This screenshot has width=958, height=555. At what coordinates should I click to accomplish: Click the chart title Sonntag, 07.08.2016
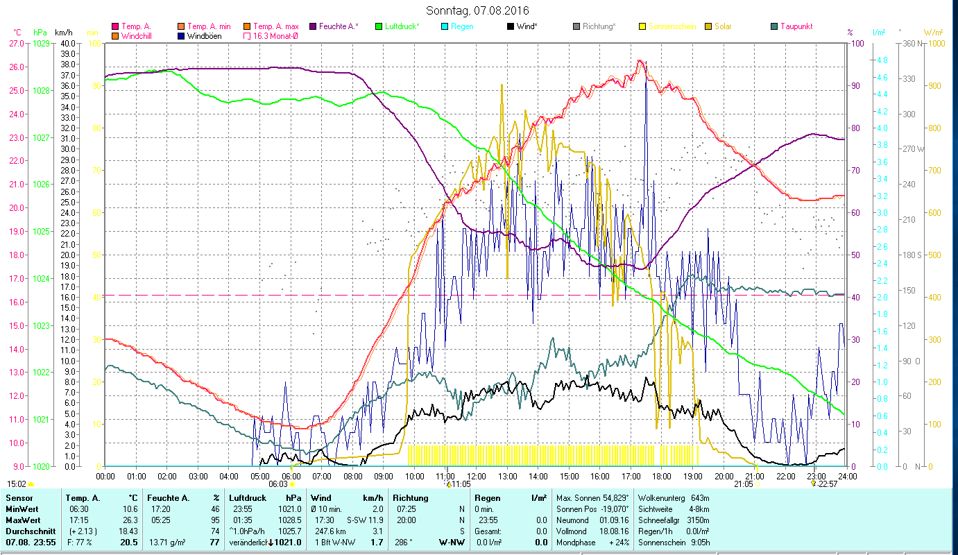pos(479,10)
